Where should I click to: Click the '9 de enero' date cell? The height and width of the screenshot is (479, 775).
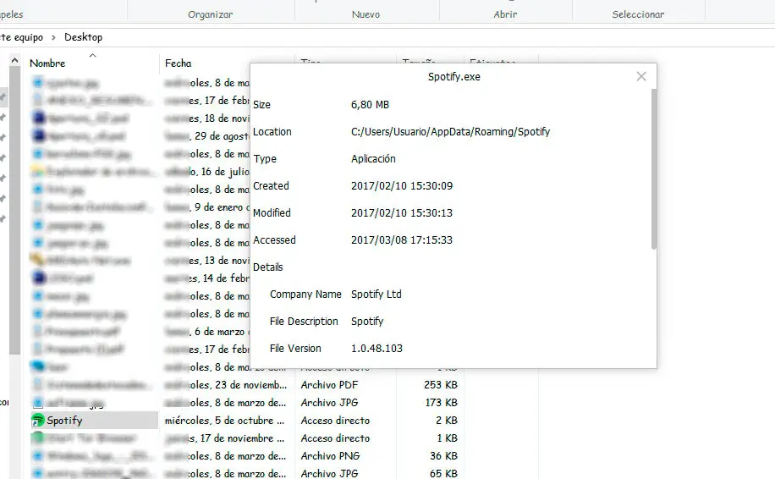pyautogui.click(x=207, y=207)
